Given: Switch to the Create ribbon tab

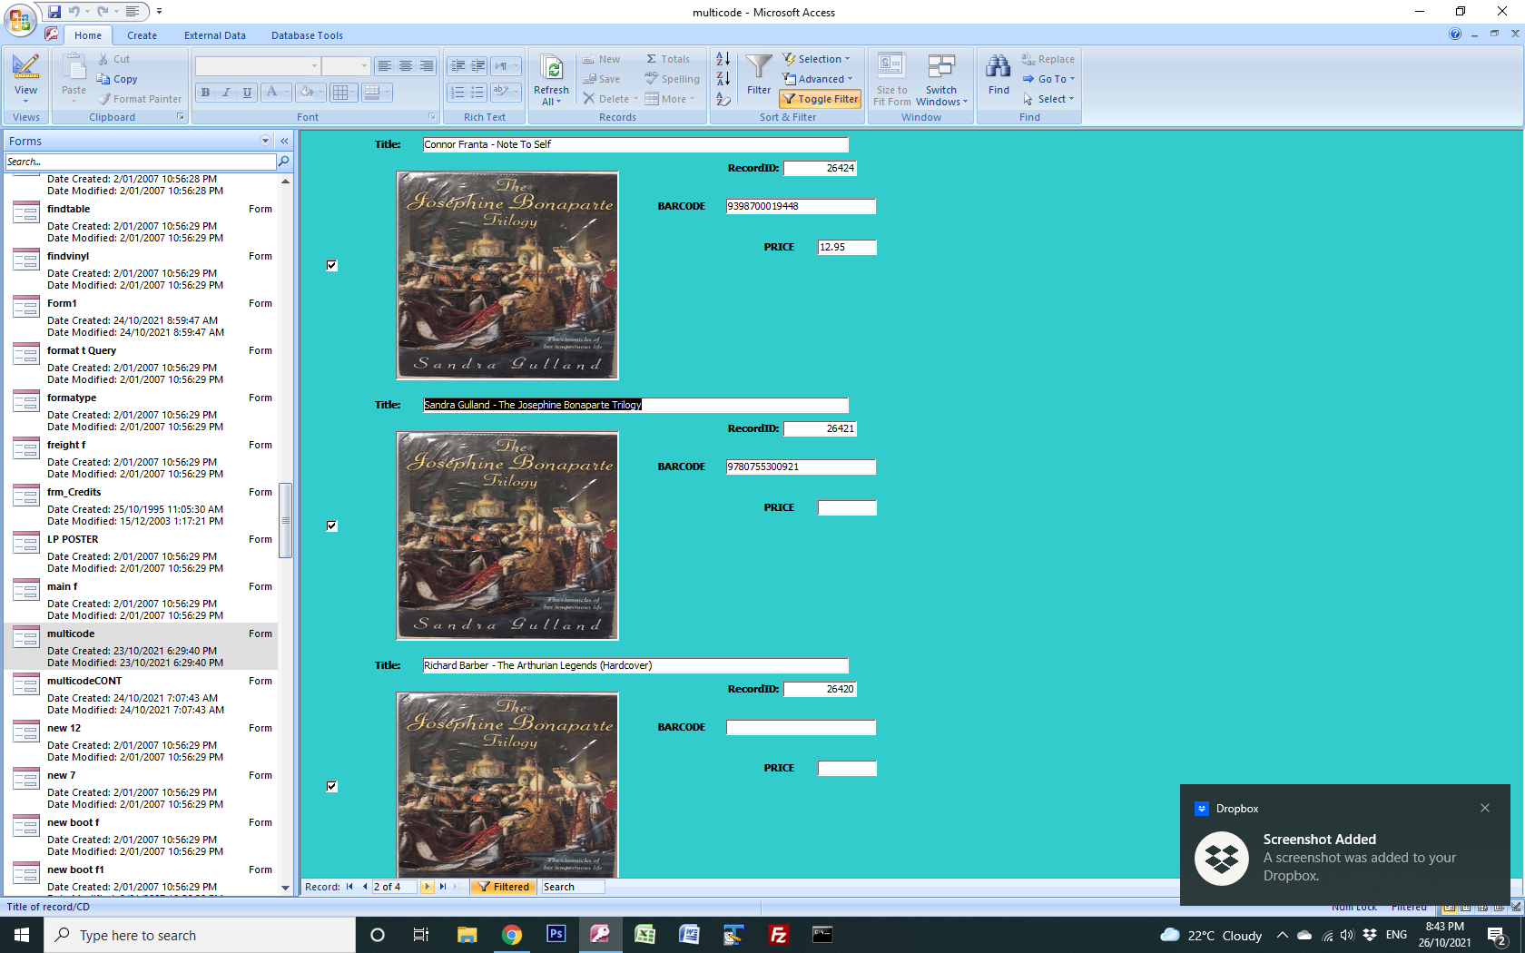Looking at the screenshot, I should [x=142, y=35].
